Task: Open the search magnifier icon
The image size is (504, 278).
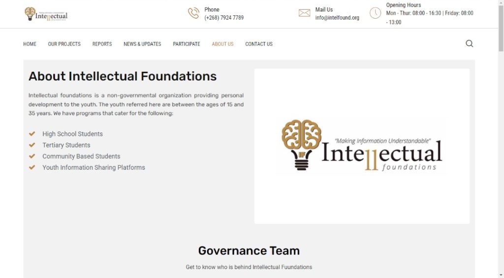Action: point(469,43)
